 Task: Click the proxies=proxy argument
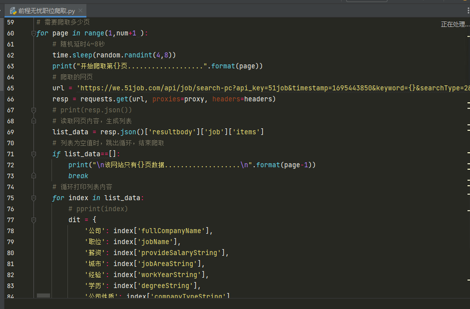tap(179, 99)
